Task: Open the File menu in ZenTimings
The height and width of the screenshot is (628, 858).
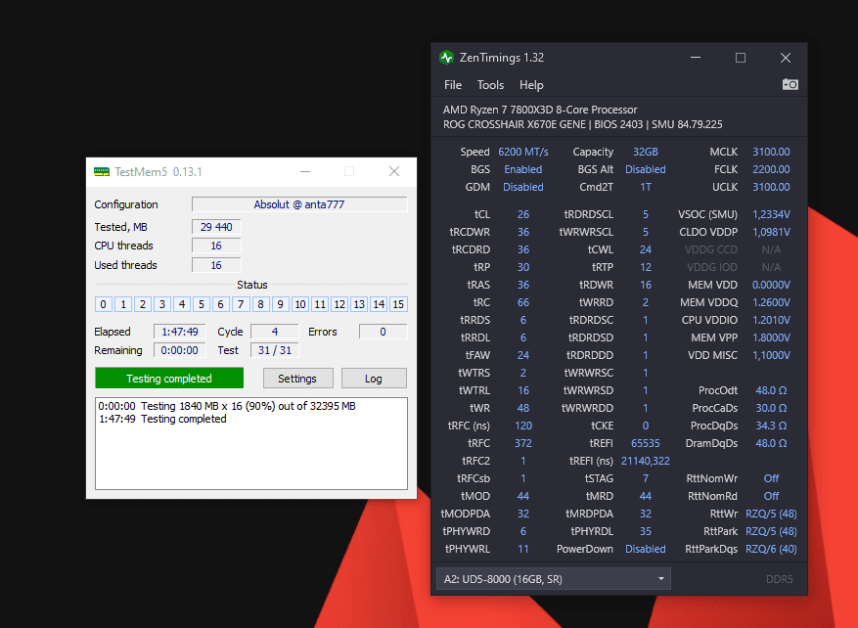Action: pos(453,85)
